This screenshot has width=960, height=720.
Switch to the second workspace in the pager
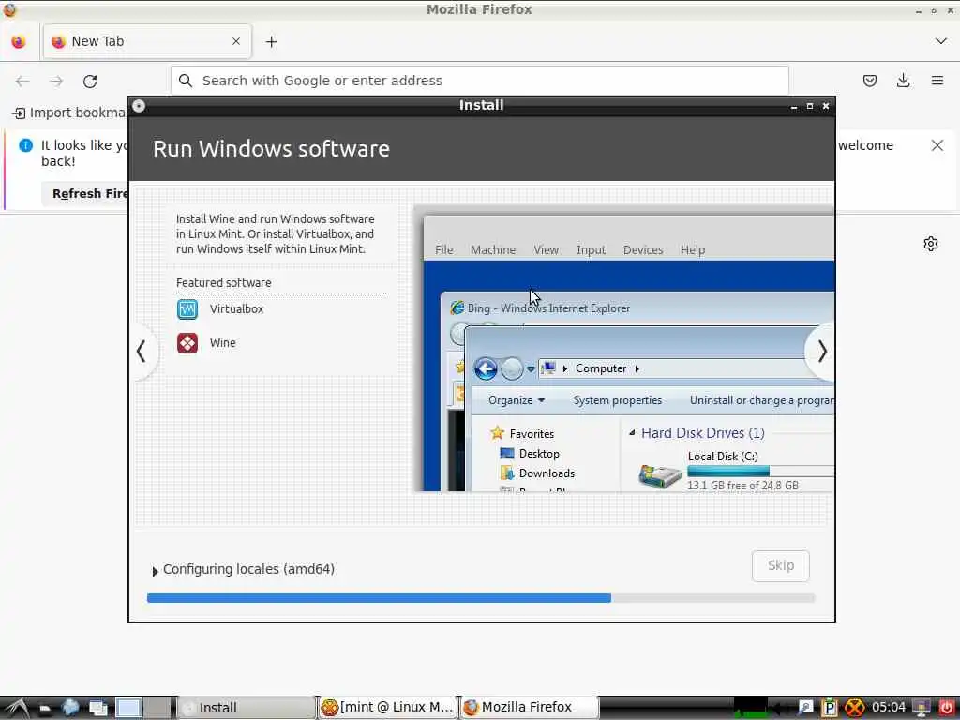click(157, 708)
